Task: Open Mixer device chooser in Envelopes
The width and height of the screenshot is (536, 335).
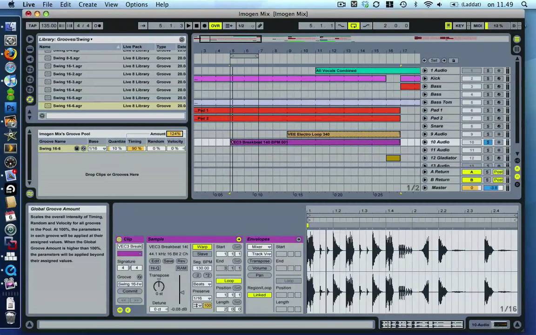Action: coord(259,247)
